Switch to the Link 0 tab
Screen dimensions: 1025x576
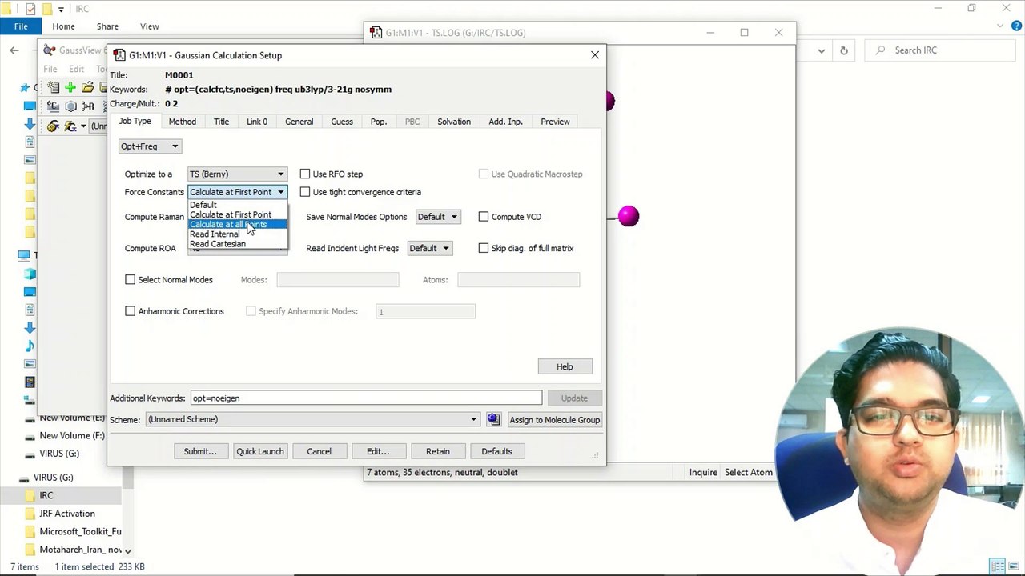[257, 122]
